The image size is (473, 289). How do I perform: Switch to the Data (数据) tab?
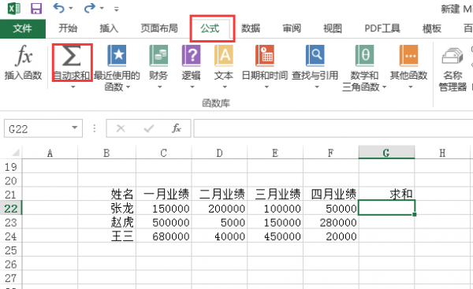click(251, 28)
